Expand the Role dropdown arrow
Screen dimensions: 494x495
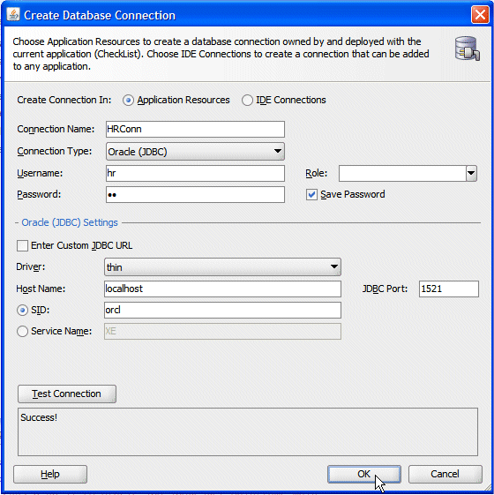[x=471, y=173]
